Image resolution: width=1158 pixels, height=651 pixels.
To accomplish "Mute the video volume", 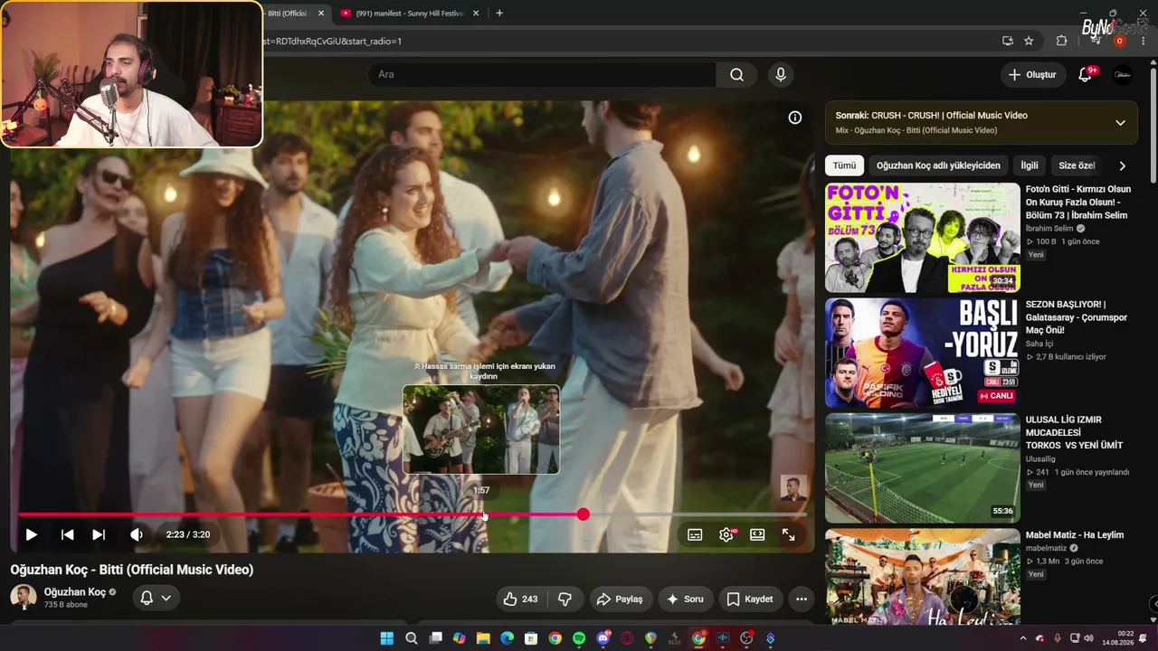I will pos(137,534).
